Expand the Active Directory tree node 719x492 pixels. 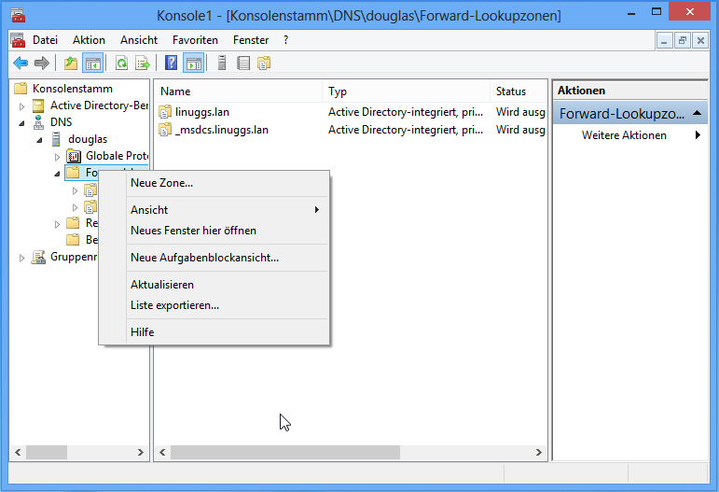22,106
